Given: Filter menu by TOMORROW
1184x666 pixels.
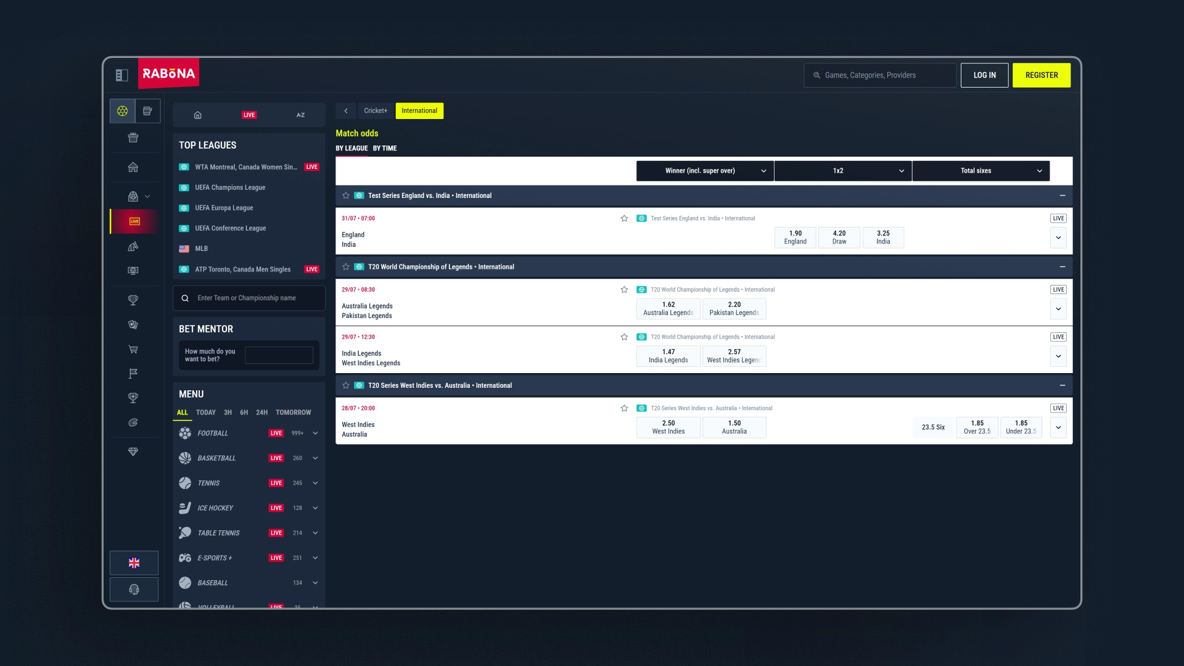Looking at the screenshot, I should coord(294,413).
